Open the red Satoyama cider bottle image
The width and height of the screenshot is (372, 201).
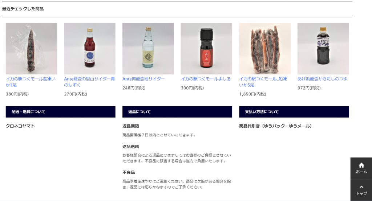90,49
